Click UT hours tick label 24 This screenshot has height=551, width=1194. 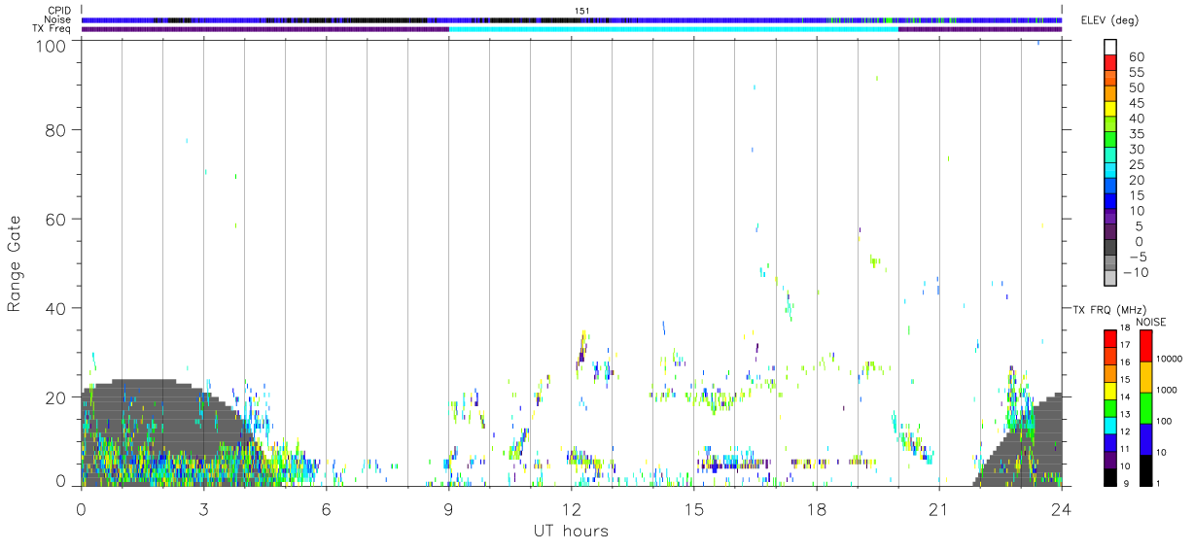click(x=1062, y=508)
